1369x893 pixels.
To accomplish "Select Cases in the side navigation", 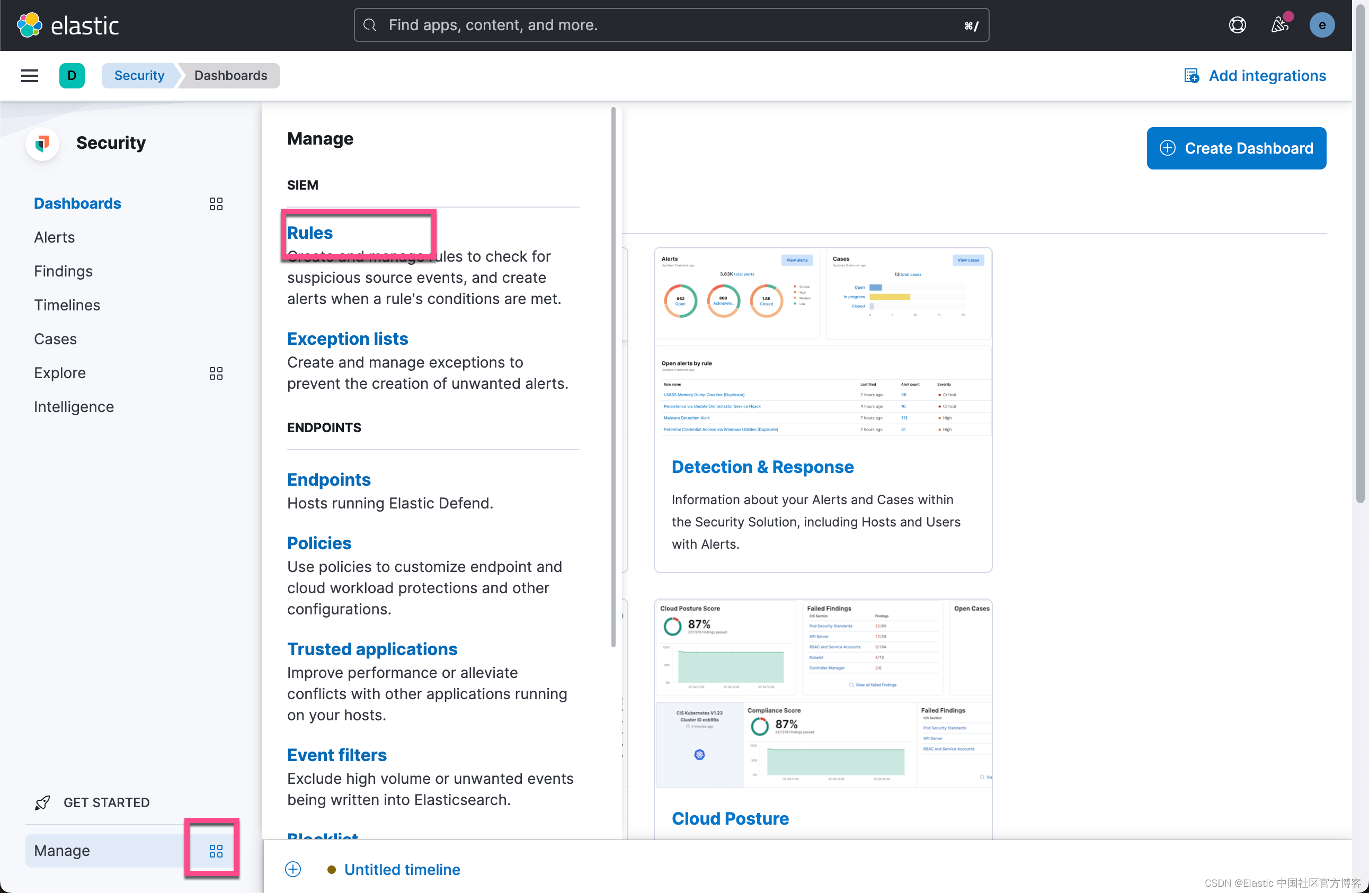I will click(55, 340).
